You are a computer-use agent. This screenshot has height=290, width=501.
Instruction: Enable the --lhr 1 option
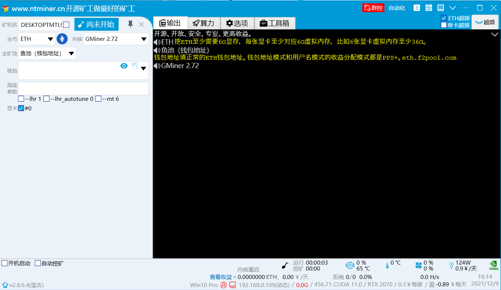(x=21, y=99)
